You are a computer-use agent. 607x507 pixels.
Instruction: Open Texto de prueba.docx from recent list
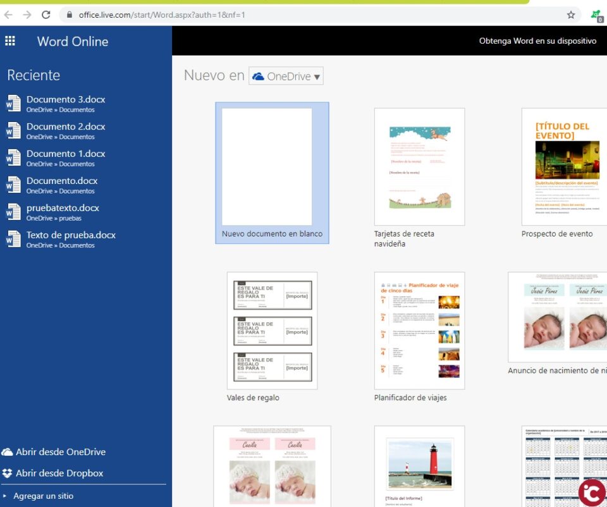[71, 235]
